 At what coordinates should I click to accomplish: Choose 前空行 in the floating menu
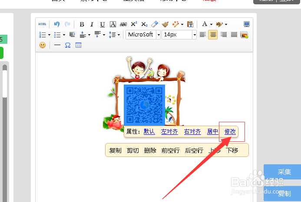[170, 150]
